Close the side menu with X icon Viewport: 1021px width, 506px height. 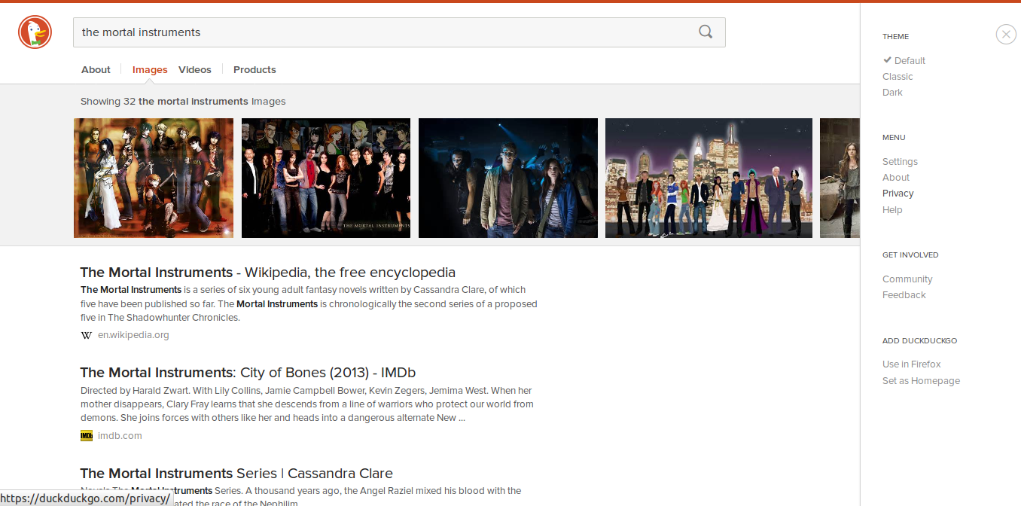coord(1006,34)
